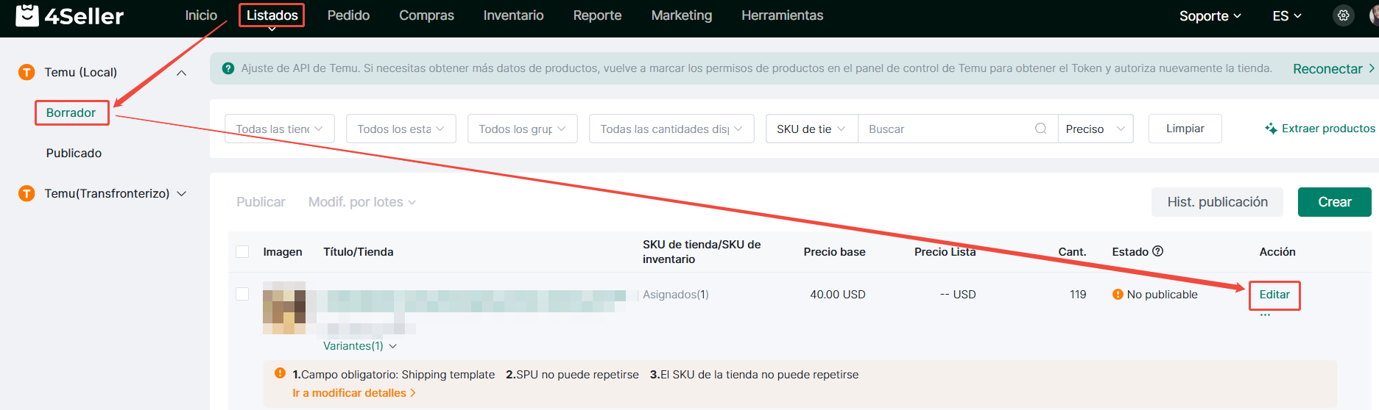Image resolution: width=1379 pixels, height=410 pixels.
Task: Open Todos los grupos dropdown
Action: tap(523, 129)
